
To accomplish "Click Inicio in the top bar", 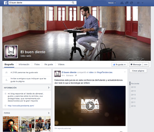I will (x=111, y=3).
